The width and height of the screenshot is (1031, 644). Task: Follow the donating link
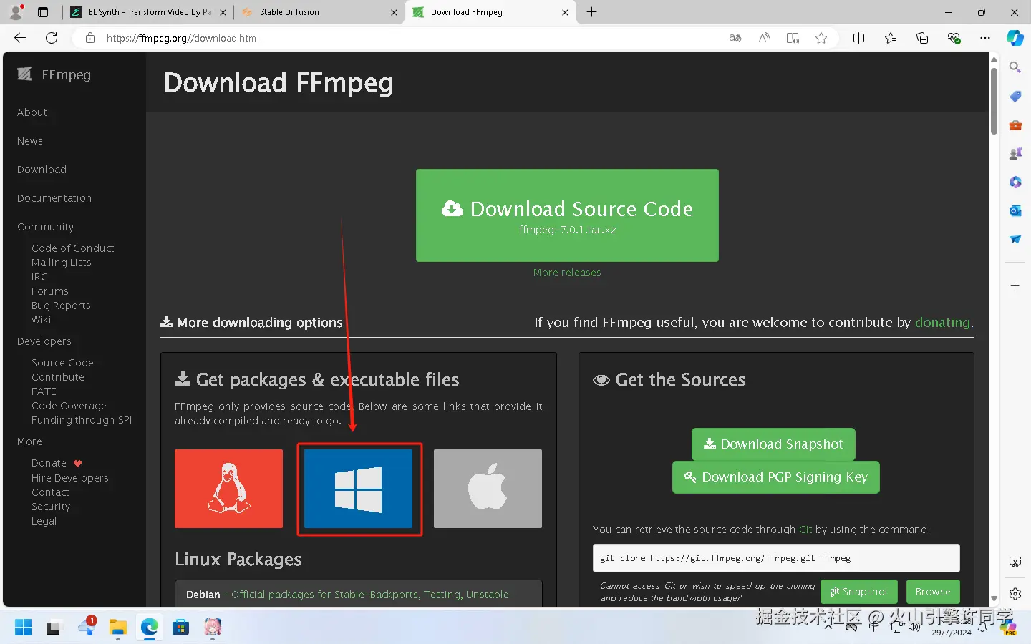click(942, 322)
